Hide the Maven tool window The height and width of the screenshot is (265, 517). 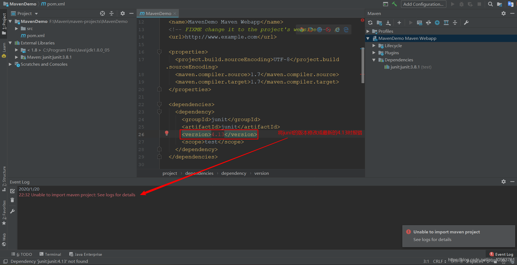[512, 13]
